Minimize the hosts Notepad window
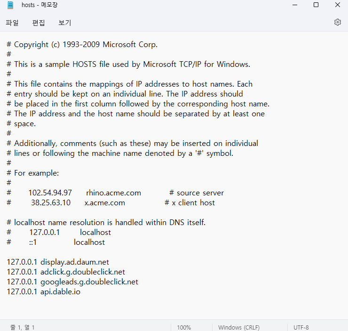Image resolution: width=348 pixels, height=331 pixels. coord(294,5)
